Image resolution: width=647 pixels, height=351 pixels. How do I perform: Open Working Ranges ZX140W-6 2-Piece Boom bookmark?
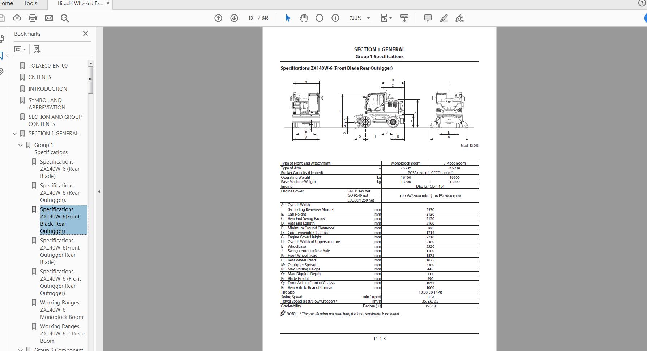(x=62, y=334)
